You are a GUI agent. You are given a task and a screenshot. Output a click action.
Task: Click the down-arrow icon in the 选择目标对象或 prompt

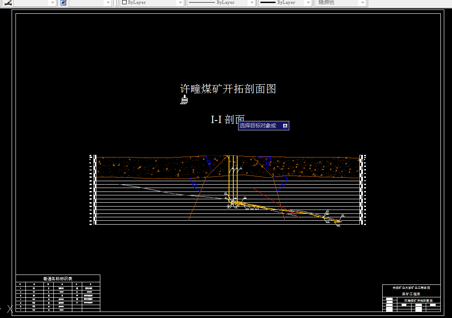point(285,126)
